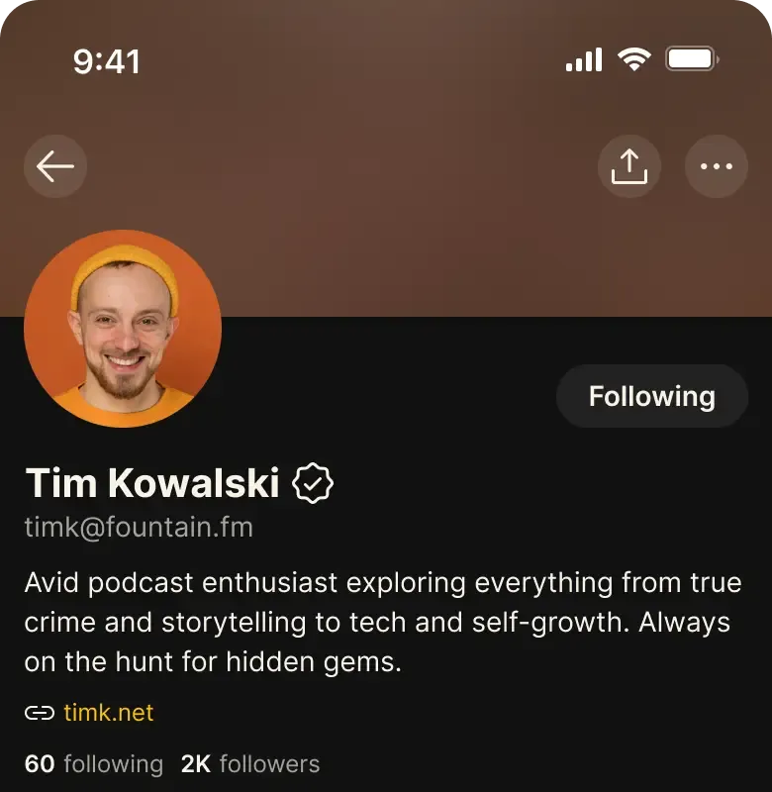Tap the word 'followers' next to 2K
This screenshot has width=772, height=792.
269,763
